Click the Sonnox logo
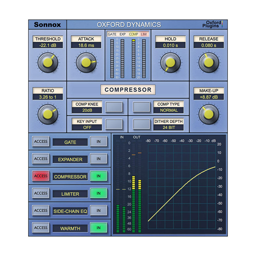The image size is (256, 256). coord(47,24)
